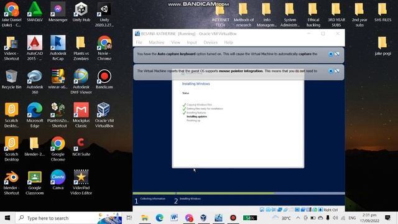Open the Windows Start menu
This screenshot has width=398, height=224.
coord(7,218)
